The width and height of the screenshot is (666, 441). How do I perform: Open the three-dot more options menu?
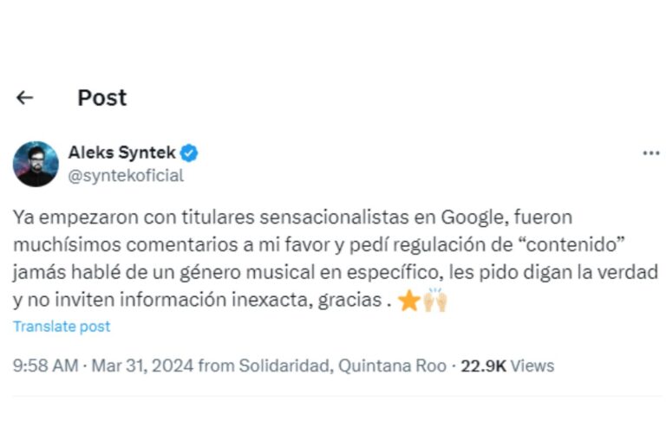tap(650, 153)
